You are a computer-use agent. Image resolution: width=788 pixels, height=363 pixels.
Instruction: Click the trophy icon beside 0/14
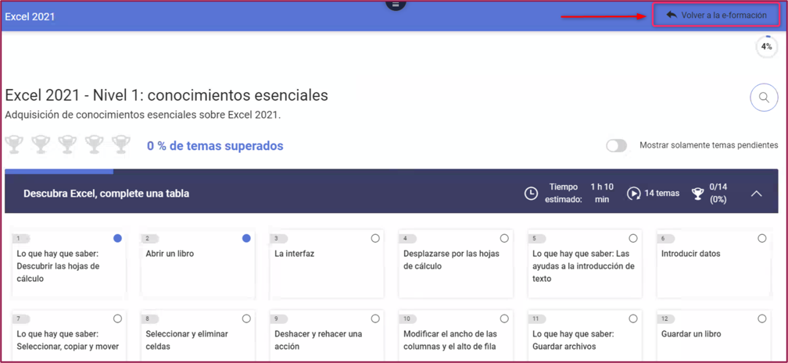(698, 194)
